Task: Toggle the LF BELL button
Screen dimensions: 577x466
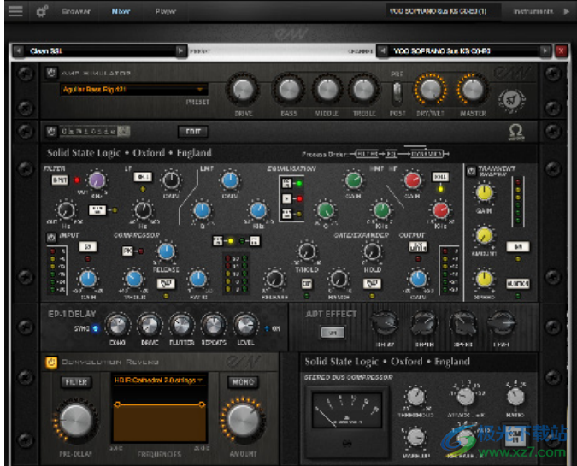Action: (x=143, y=177)
